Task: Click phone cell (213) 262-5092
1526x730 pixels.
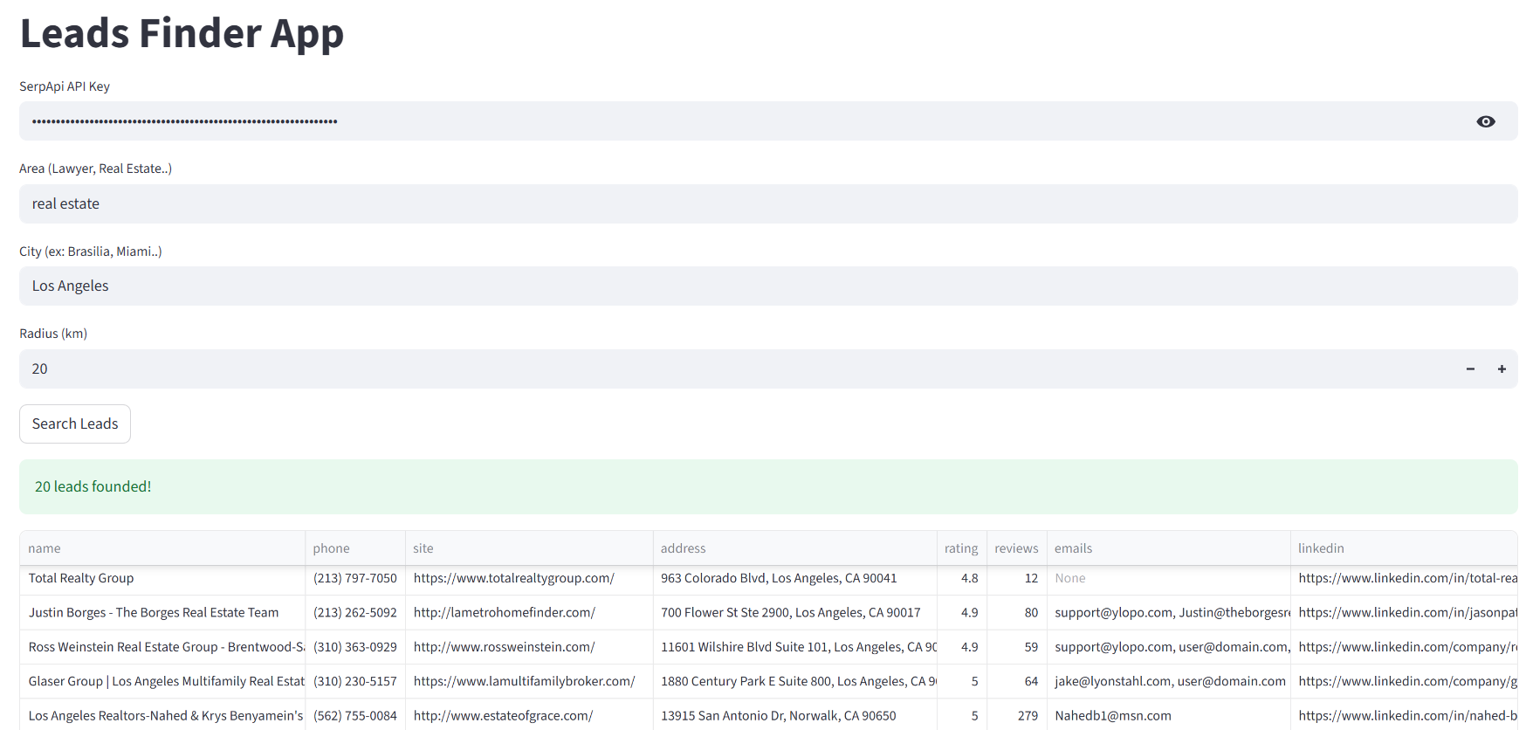Action: [x=355, y=613]
